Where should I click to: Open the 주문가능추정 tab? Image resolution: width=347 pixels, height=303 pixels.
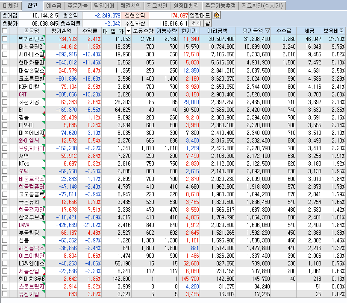221,6
